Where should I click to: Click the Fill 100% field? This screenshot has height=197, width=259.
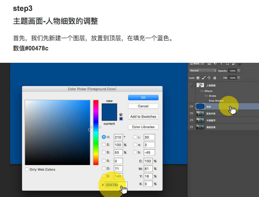tap(232, 78)
